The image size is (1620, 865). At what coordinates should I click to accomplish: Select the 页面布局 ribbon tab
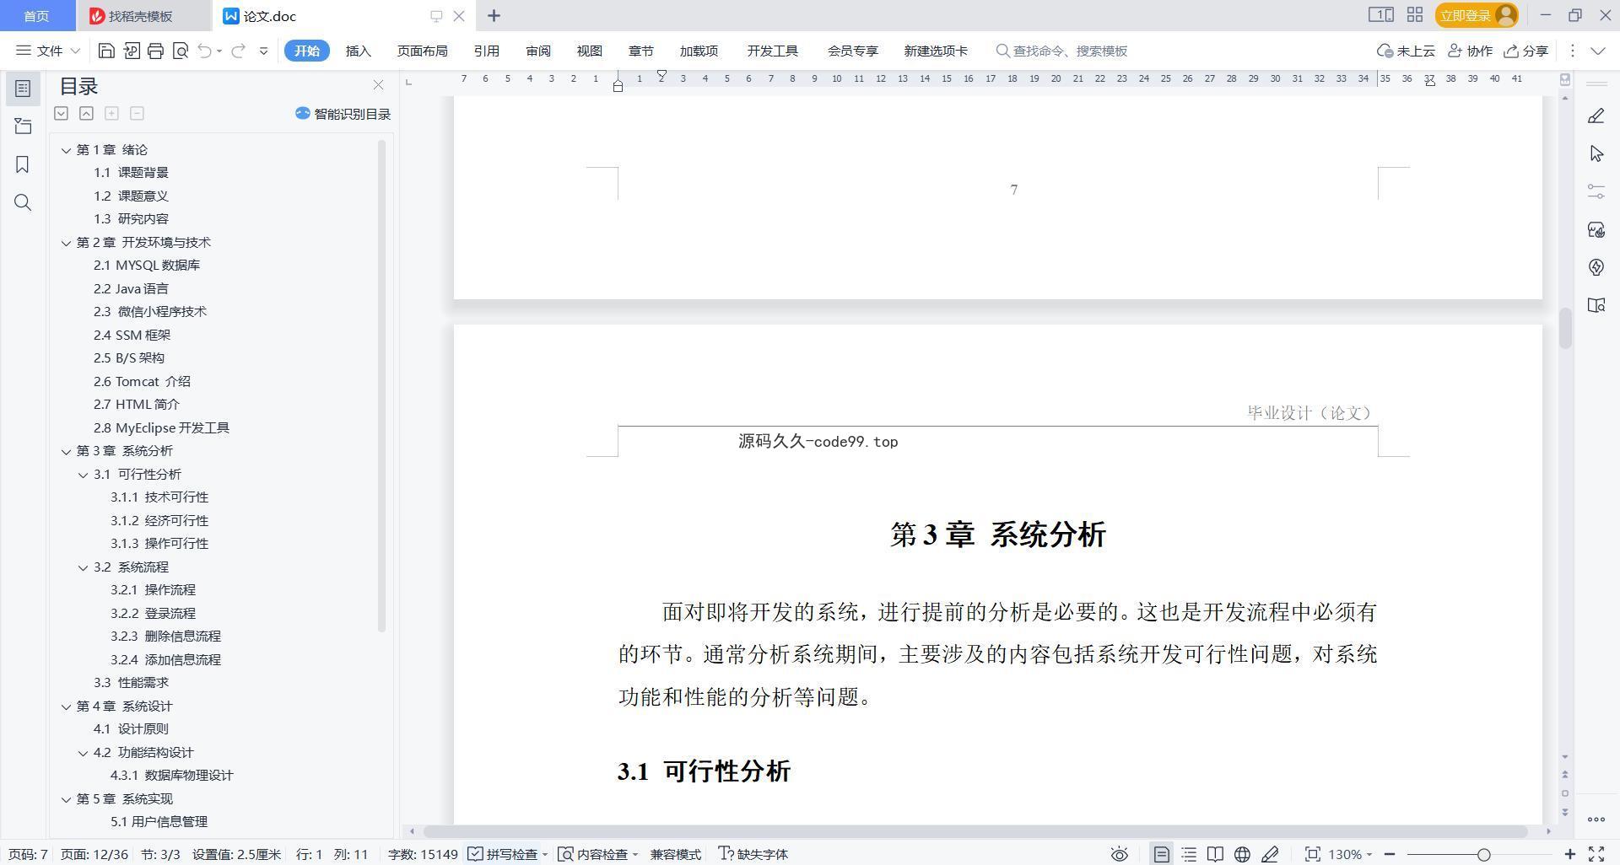click(x=422, y=51)
